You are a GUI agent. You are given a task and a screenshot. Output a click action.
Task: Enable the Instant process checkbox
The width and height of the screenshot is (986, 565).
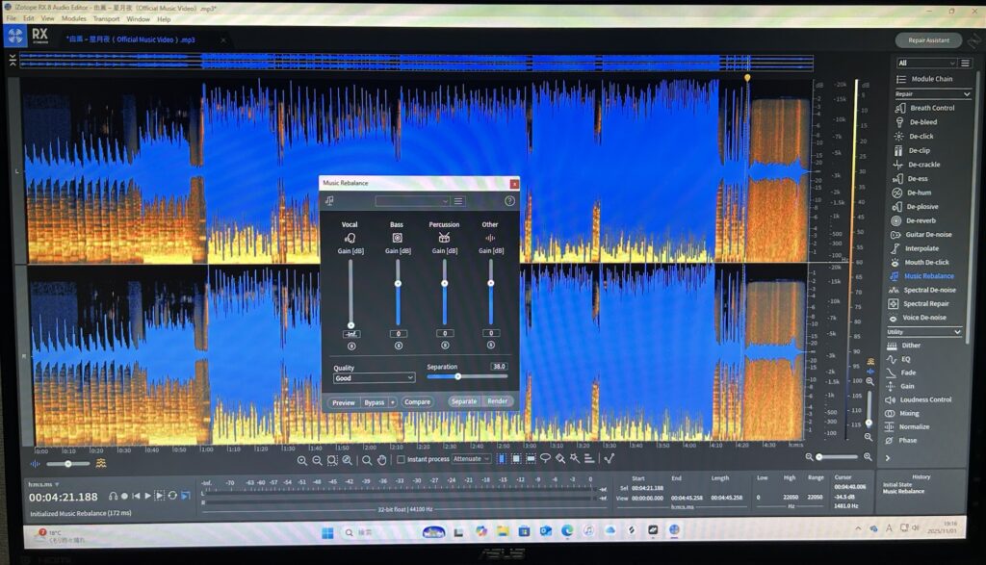pos(402,459)
